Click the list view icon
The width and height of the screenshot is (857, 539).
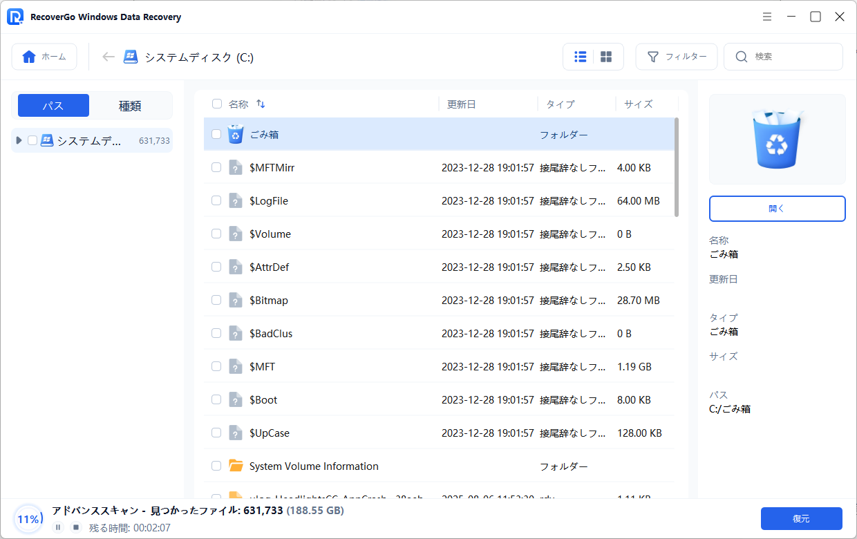pos(581,57)
